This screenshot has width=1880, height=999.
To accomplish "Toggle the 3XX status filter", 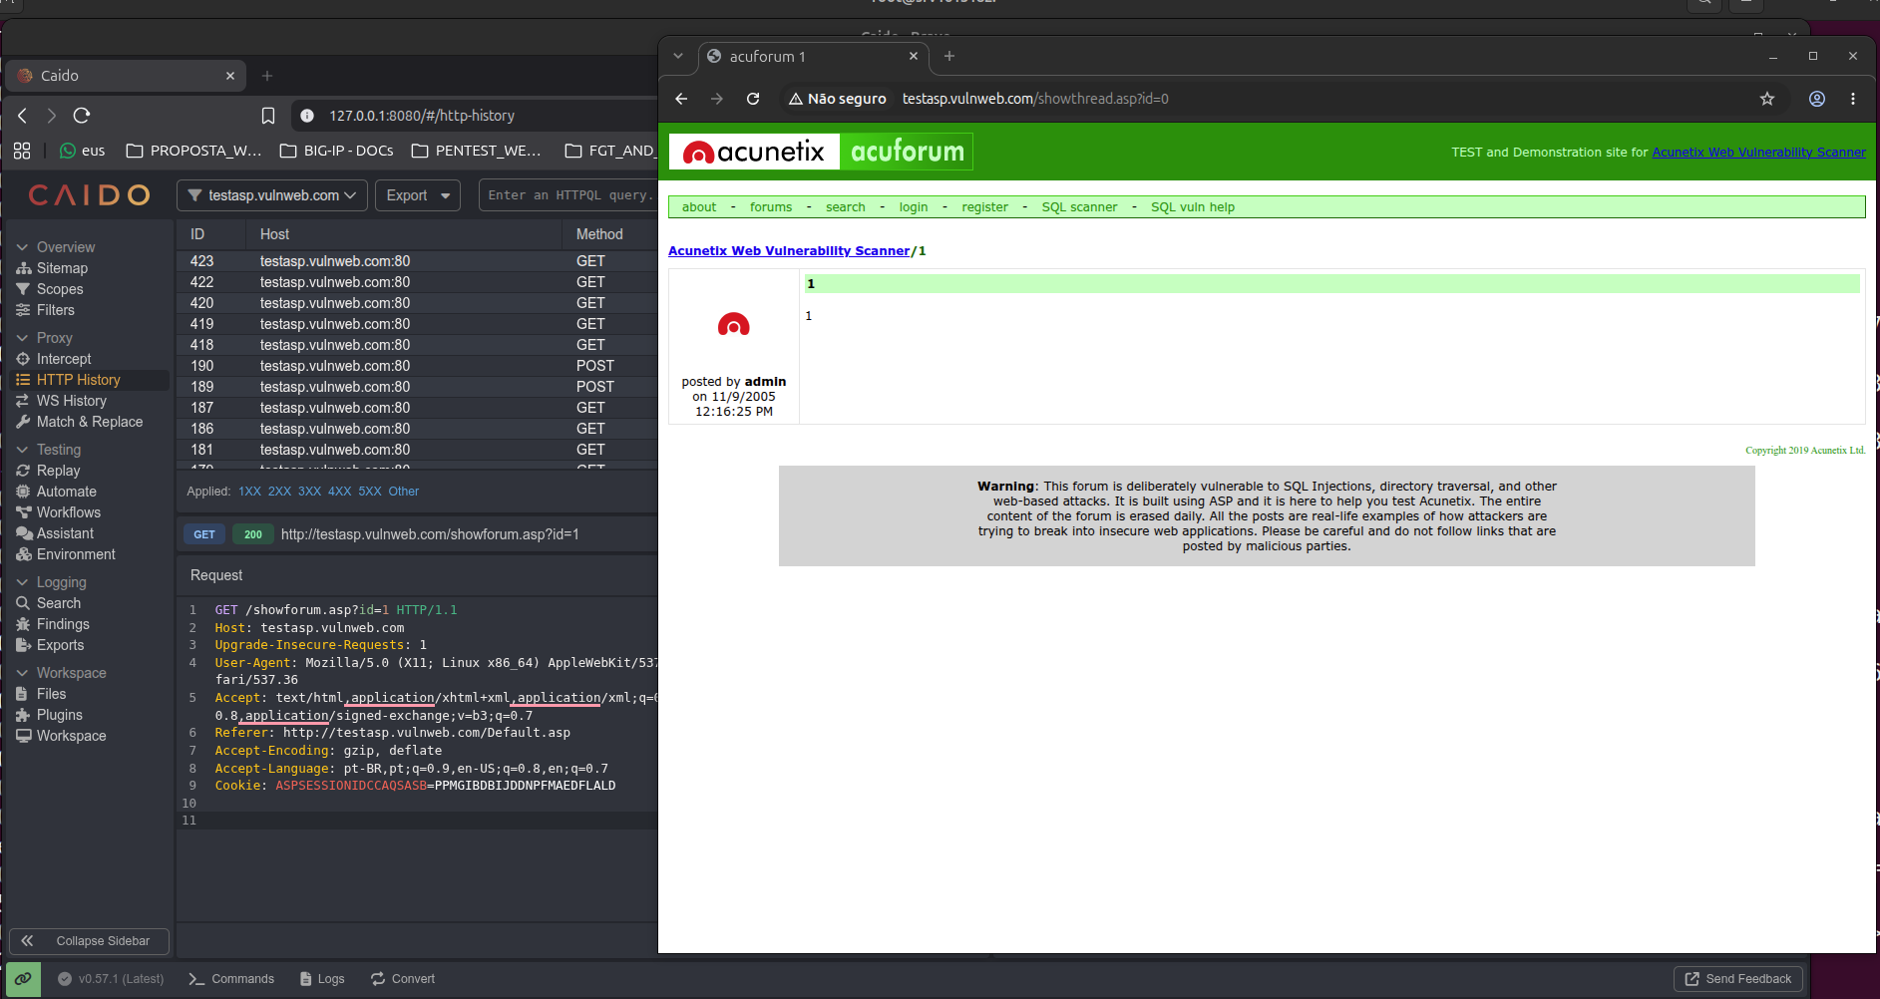I will click(x=310, y=492).
